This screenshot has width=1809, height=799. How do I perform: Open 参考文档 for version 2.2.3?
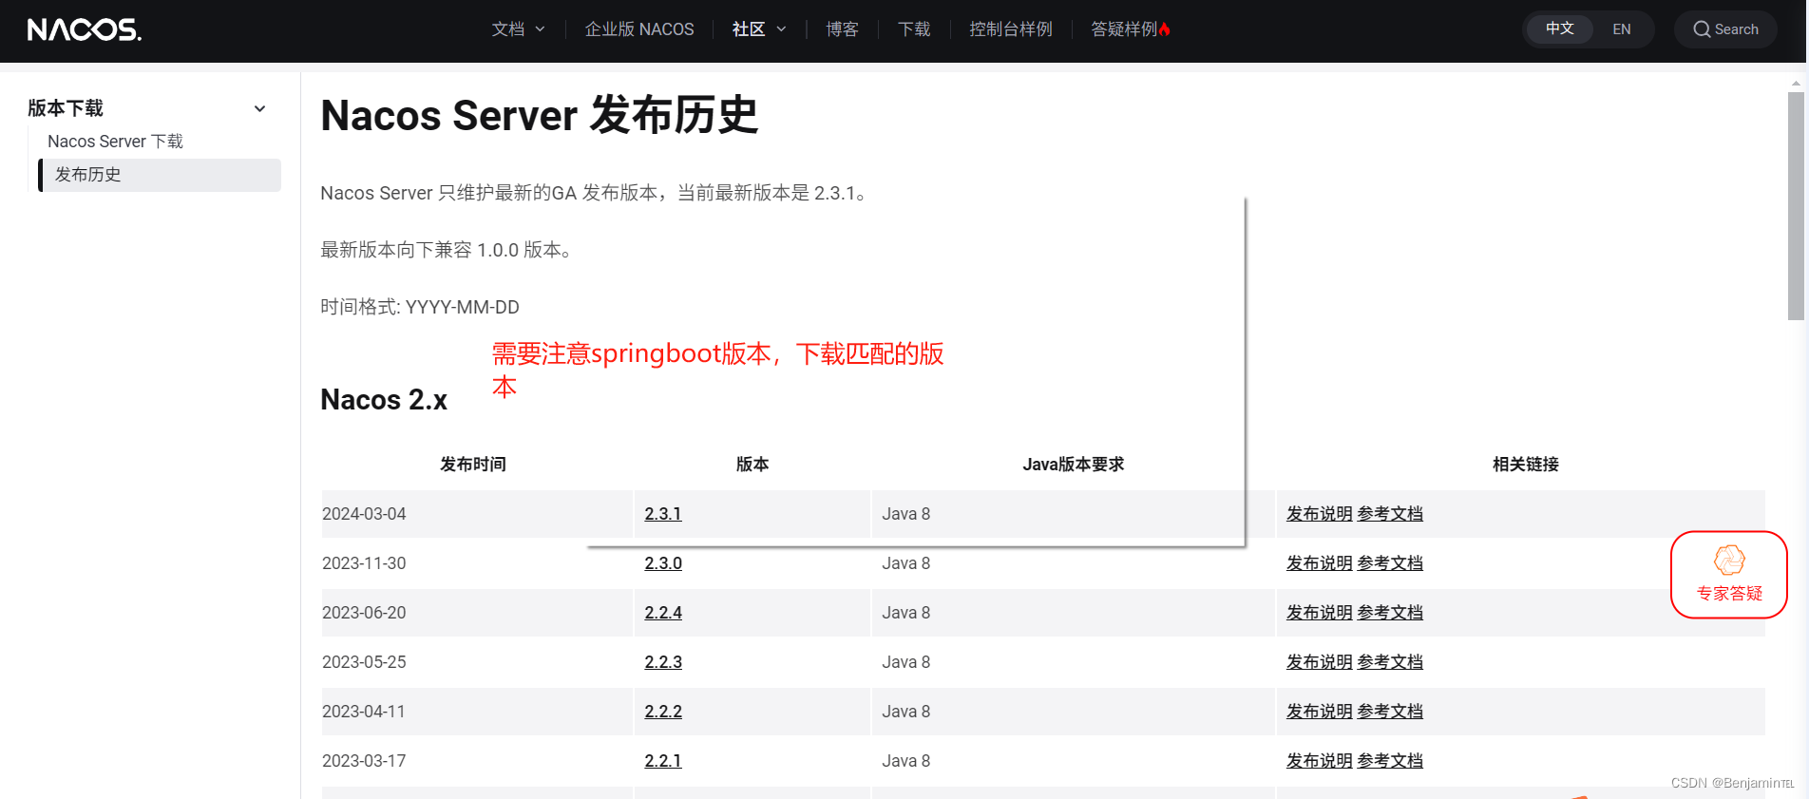pyautogui.click(x=1390, y=662)
